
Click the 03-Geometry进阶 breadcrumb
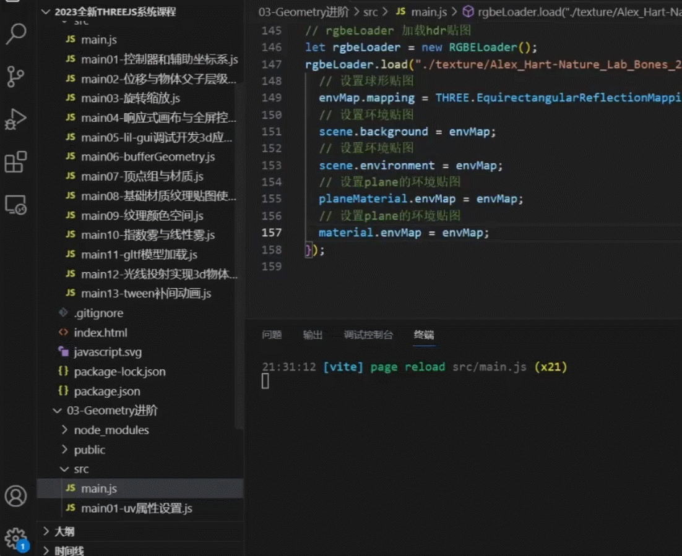[x=303, y=12]
